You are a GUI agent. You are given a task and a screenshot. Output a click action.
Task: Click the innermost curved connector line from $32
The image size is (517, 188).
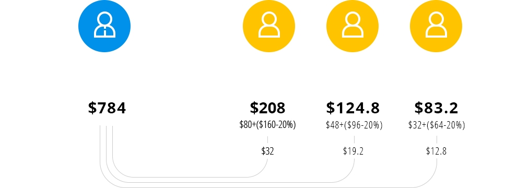click(x=190, y=177)
